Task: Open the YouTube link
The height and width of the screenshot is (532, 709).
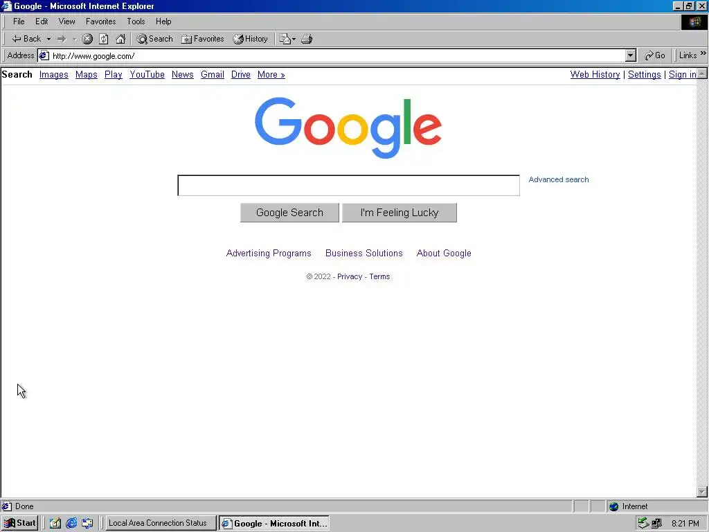Action: (x=147, y=75)
